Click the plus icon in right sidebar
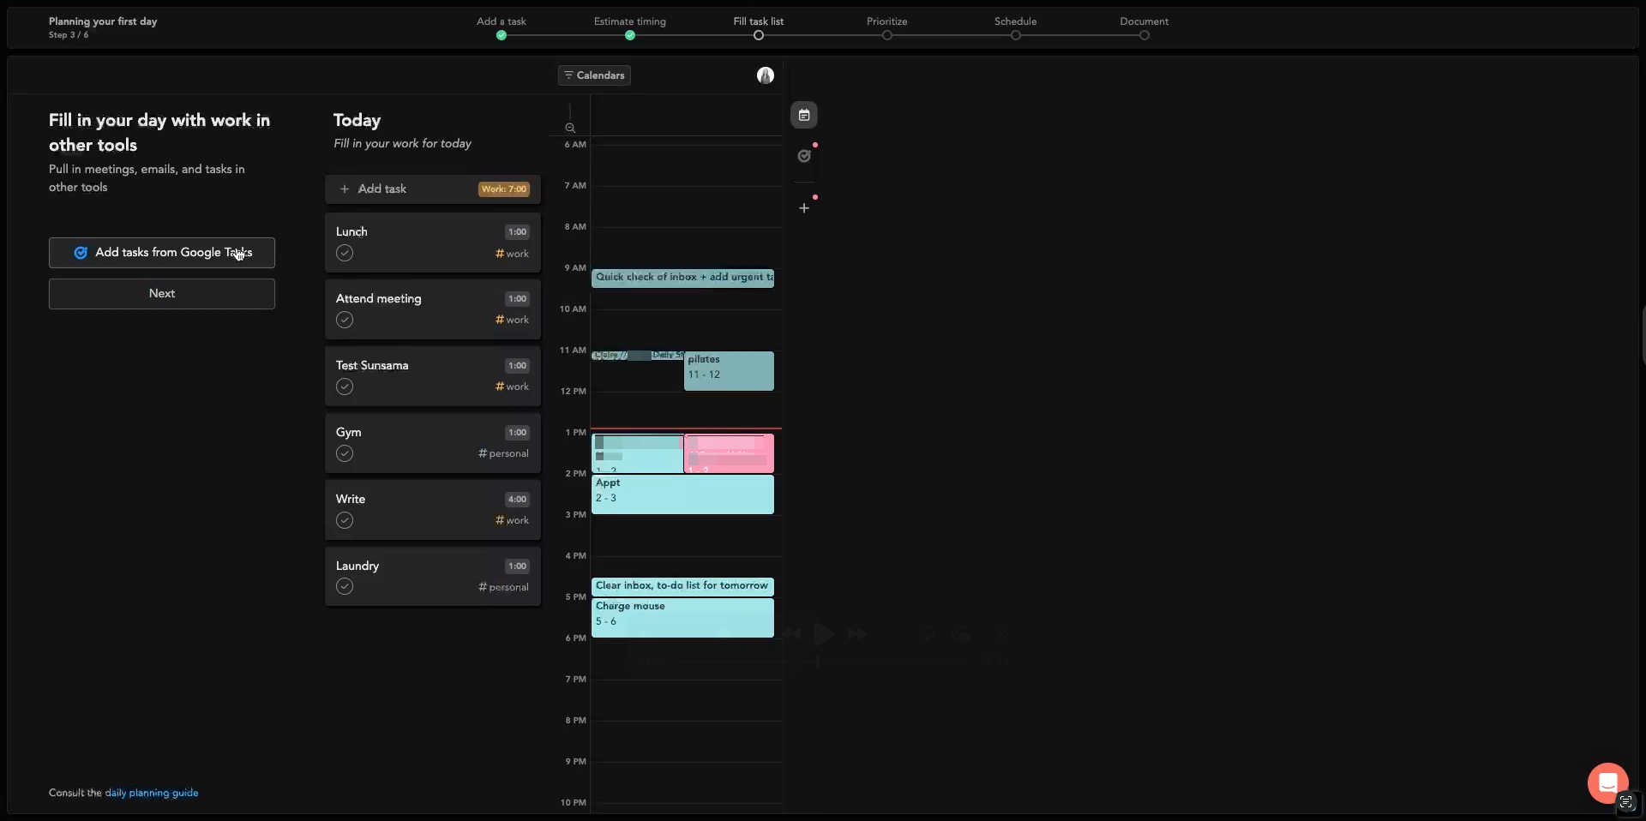 [804, 208]
